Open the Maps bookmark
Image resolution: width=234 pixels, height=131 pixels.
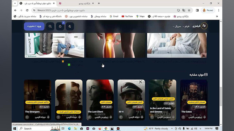tap(140, 16)
